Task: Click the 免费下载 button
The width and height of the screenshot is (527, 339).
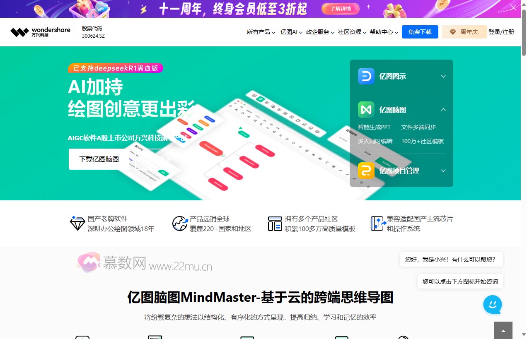Action: click(x=420, y=31)
